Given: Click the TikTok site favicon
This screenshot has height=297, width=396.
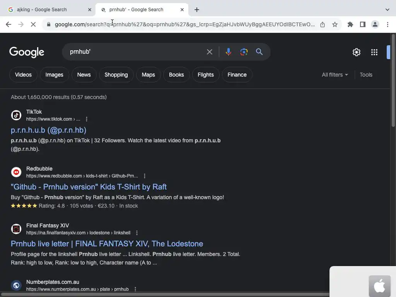Looking at the screenshot, I should coord(16,115).
